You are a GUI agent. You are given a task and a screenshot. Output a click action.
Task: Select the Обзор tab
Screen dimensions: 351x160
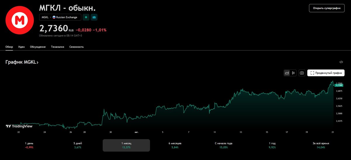(x=9, y=47)
